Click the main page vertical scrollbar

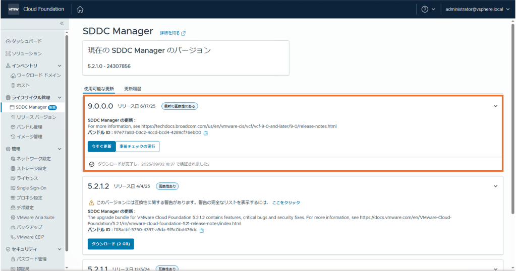(512, 118)
